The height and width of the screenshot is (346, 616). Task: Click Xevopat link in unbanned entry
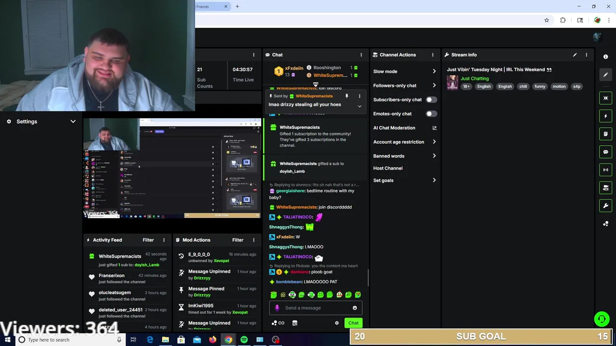point(221,260)
